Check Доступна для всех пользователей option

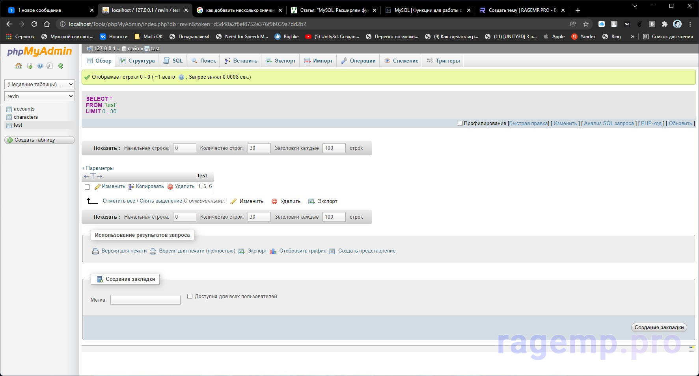(x=190, y=297)
